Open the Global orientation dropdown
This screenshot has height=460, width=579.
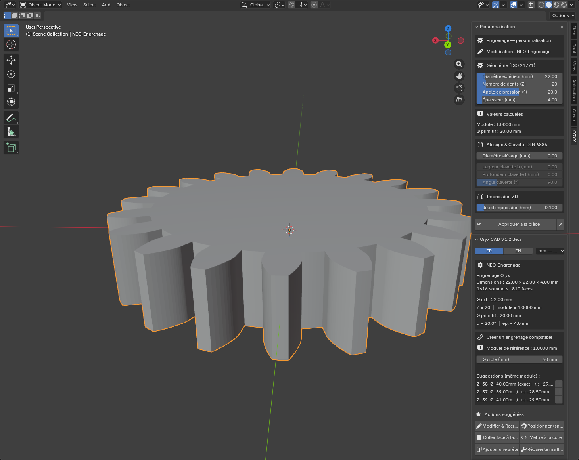coord(256,5)
